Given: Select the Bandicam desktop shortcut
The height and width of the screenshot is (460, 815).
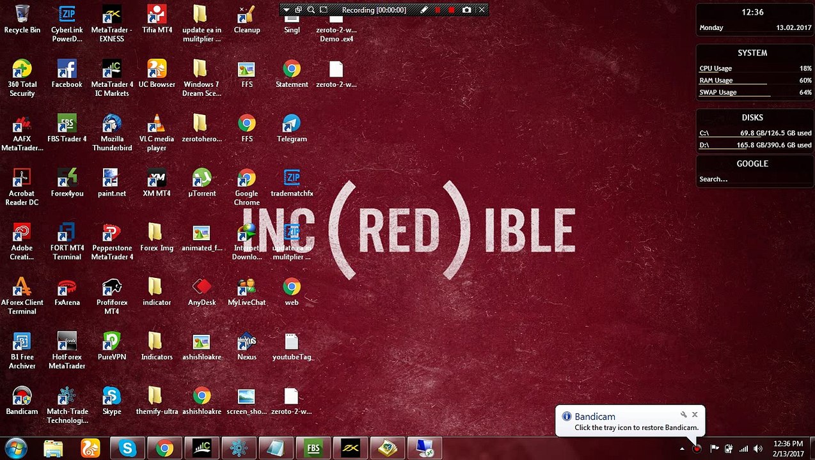Looking at the screenshot, I should (x=22, y=401).
